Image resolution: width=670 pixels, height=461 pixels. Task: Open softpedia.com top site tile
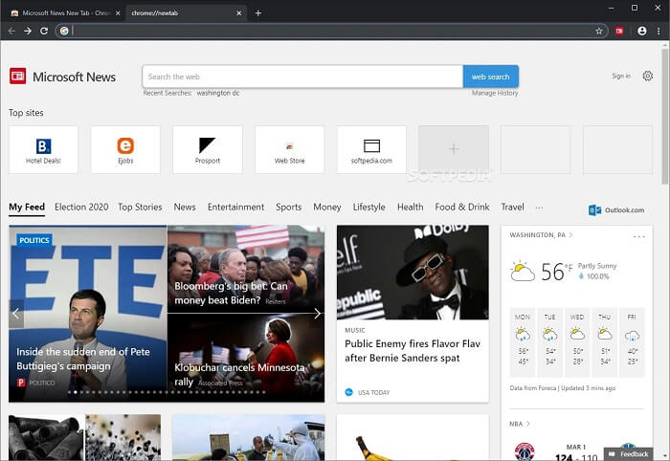[x=371, y=149]
